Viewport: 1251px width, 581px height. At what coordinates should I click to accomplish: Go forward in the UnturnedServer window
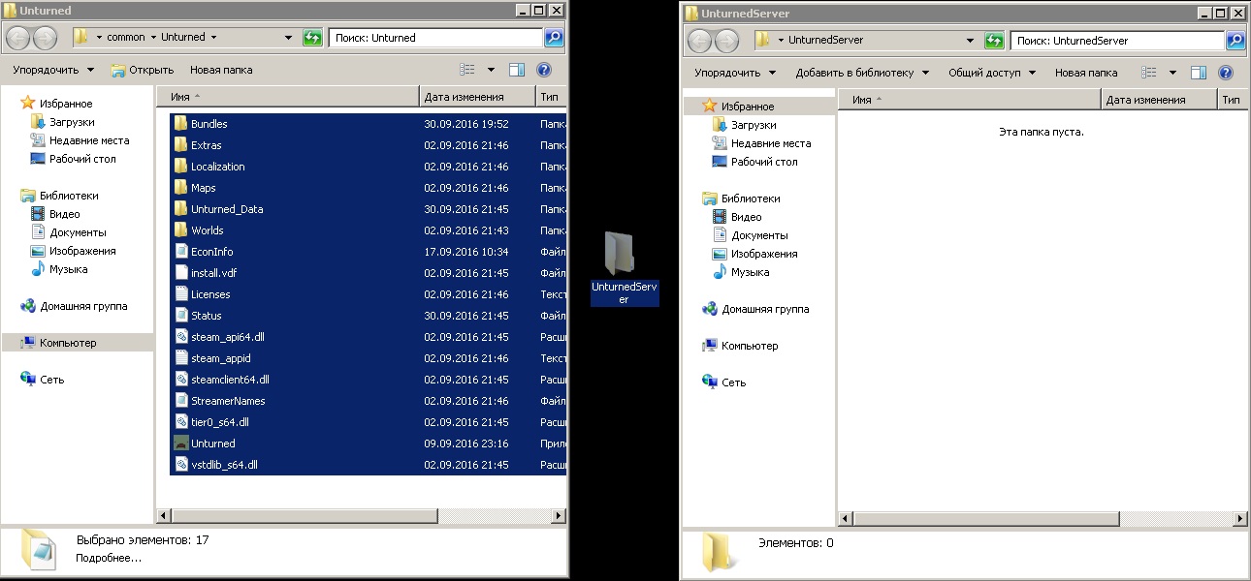726,41
